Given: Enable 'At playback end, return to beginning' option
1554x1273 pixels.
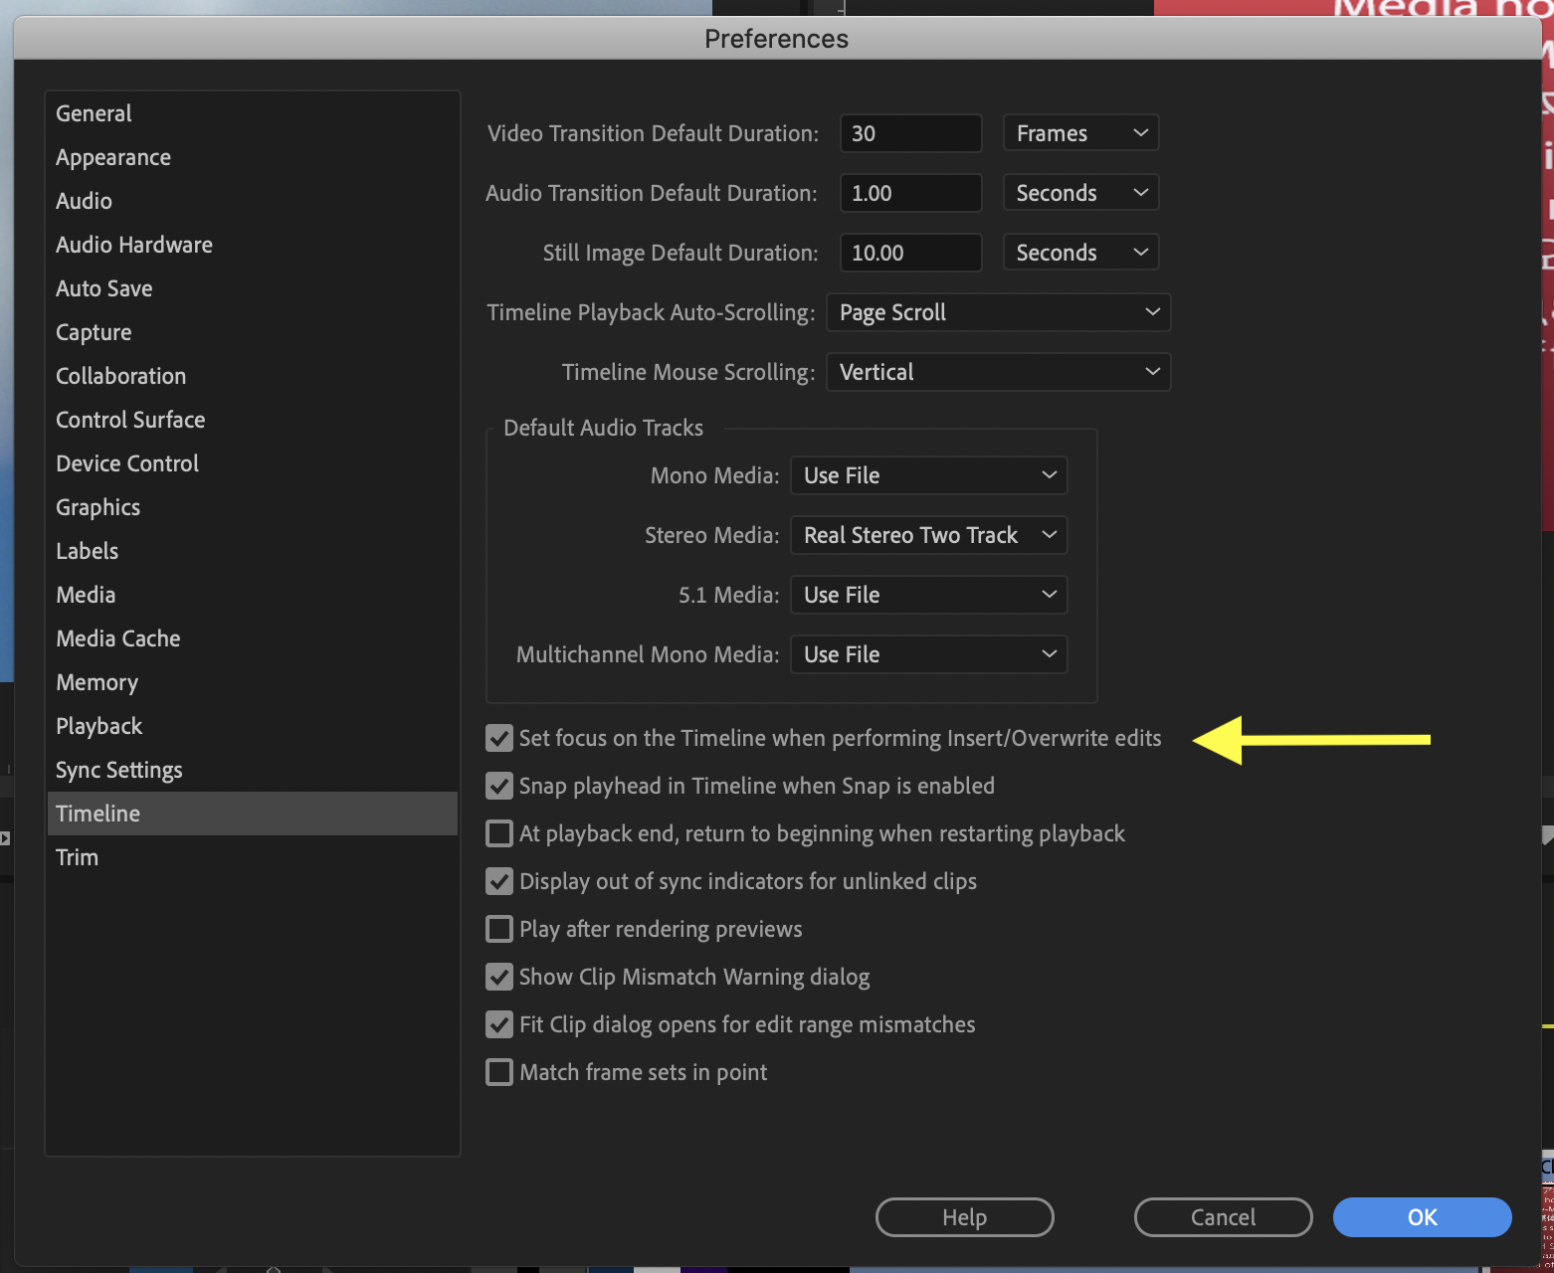Looking at the screenshot, I should pos(498,833).
